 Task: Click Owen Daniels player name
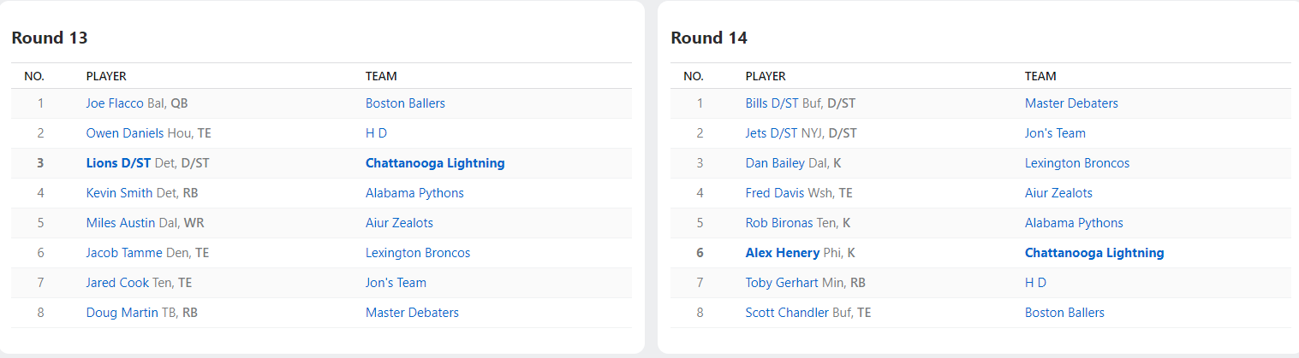point(125,133)
